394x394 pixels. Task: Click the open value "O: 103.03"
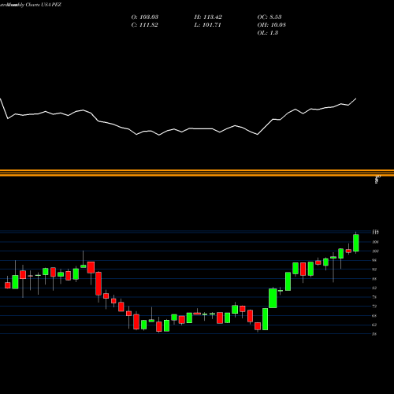tap(145, 17)
